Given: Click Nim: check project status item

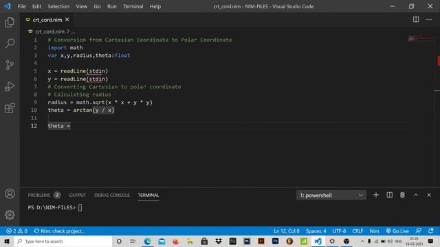Looking at the screenshot, I should [59, 231].
